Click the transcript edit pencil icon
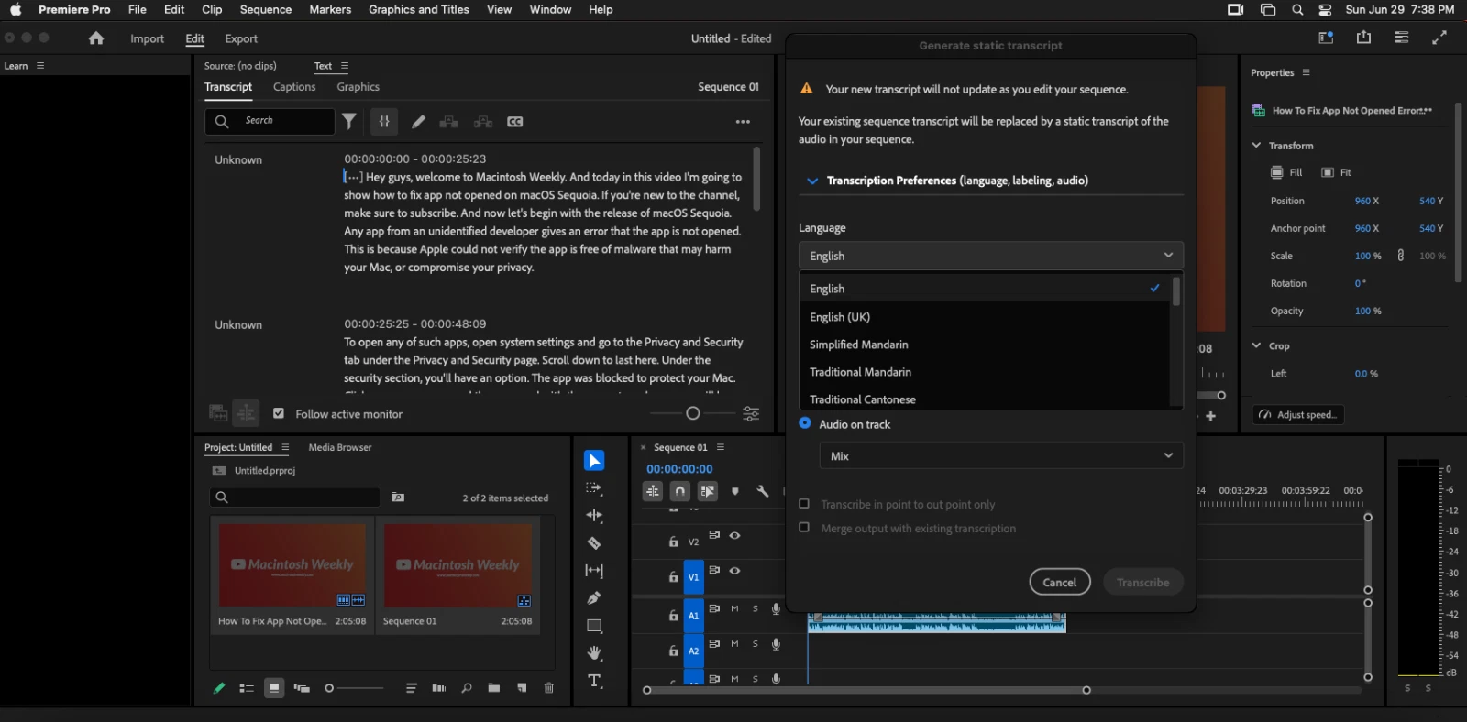This screenshot has height=722, width=1467. 418,122
